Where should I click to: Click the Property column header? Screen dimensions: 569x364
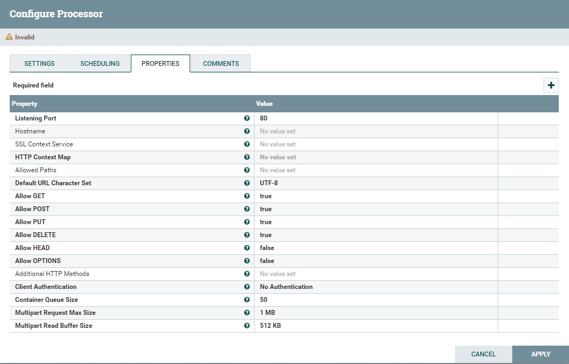click(x=24, y=104)
